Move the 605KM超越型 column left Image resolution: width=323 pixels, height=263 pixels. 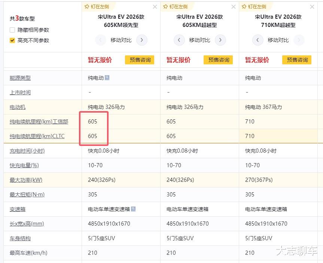point(179,40)
